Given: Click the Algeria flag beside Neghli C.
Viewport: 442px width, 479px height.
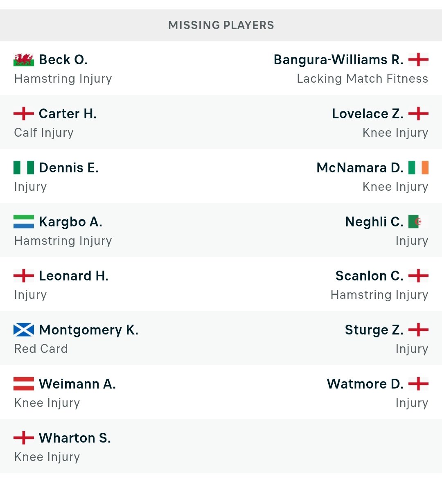Looking at the screenshot, I should 418,222.
